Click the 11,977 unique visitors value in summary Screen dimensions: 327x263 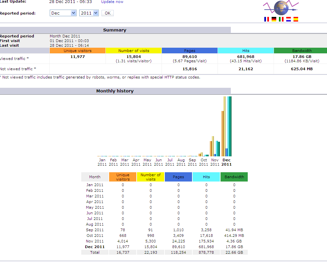[x=78, y=57]
